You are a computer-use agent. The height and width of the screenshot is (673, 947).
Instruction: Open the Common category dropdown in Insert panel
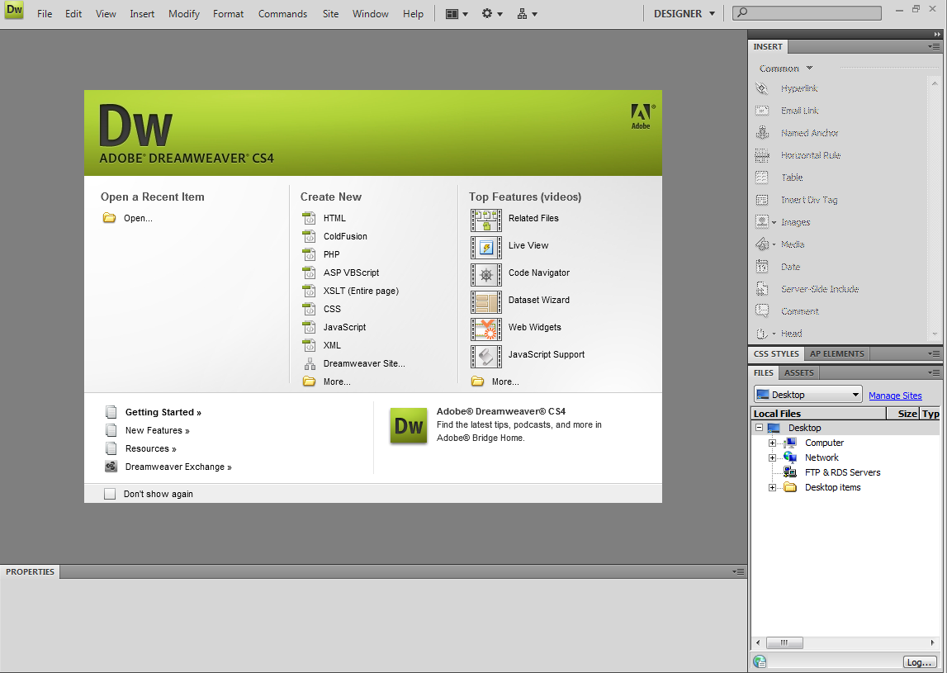click(786, 69)
